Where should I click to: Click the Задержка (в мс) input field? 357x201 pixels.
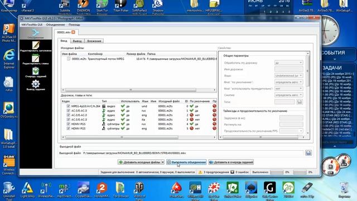pos(291,118)
